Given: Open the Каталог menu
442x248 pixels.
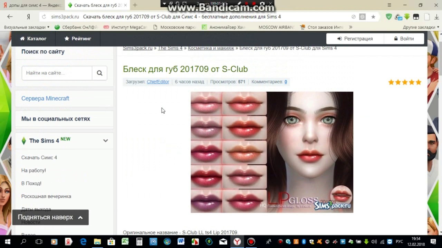Looking at the screenshot, I should tap(33, 39).
